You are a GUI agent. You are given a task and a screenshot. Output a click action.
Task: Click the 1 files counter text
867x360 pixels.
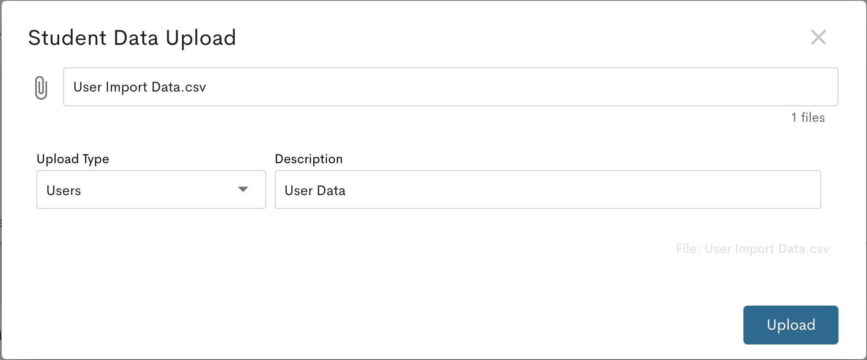pyautogui.click(x=807, y=117)
